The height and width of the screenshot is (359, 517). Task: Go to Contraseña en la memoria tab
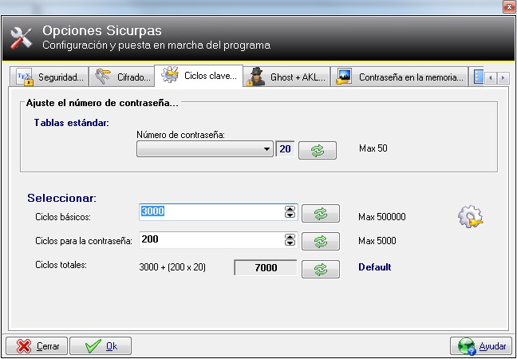(x=399, y=77)
